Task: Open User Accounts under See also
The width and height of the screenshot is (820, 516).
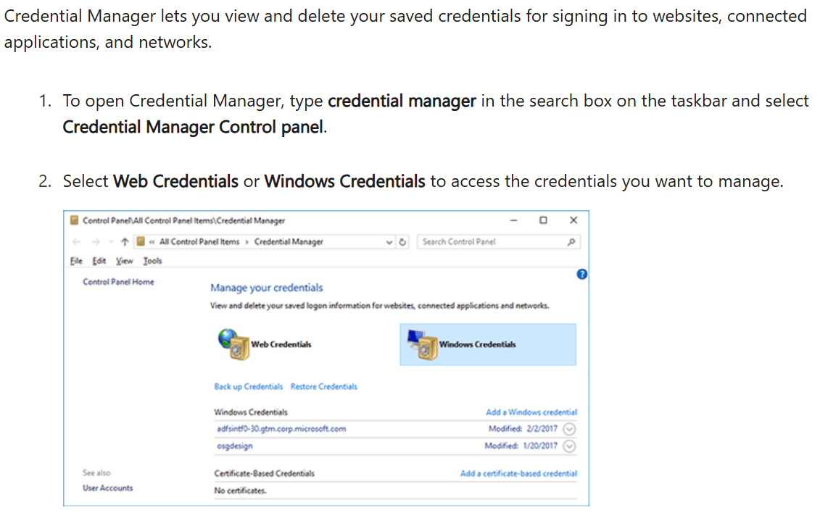Action: [107, 488]
